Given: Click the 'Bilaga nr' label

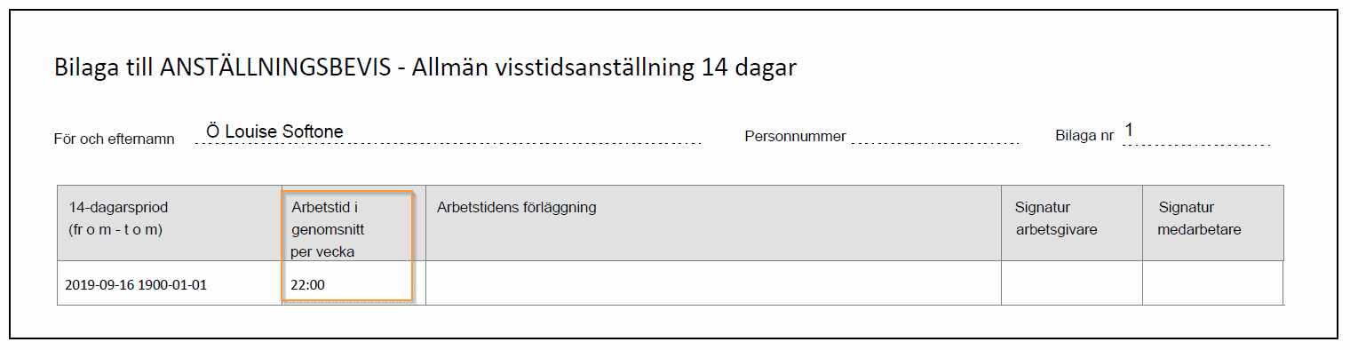Looking at the screenshot, I should 1084,137.
